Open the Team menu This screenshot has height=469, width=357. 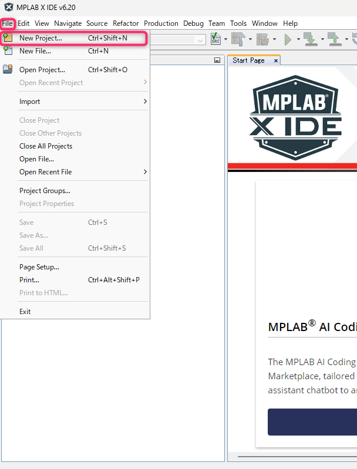pyautogui.click(x=217, y=23)
